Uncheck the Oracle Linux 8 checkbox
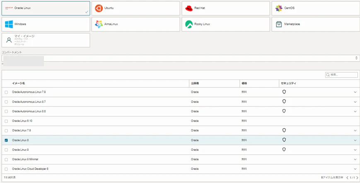Screen dimensions: 360x183 (x=6, y=140)
